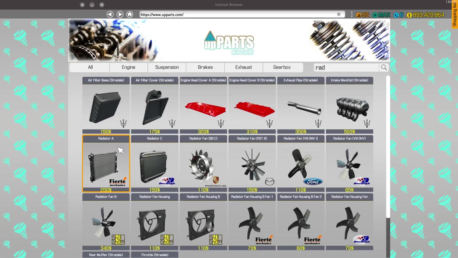
Task: Pick the Radiator Fan (V8 OHV I) image
Action: pos(301,164)
